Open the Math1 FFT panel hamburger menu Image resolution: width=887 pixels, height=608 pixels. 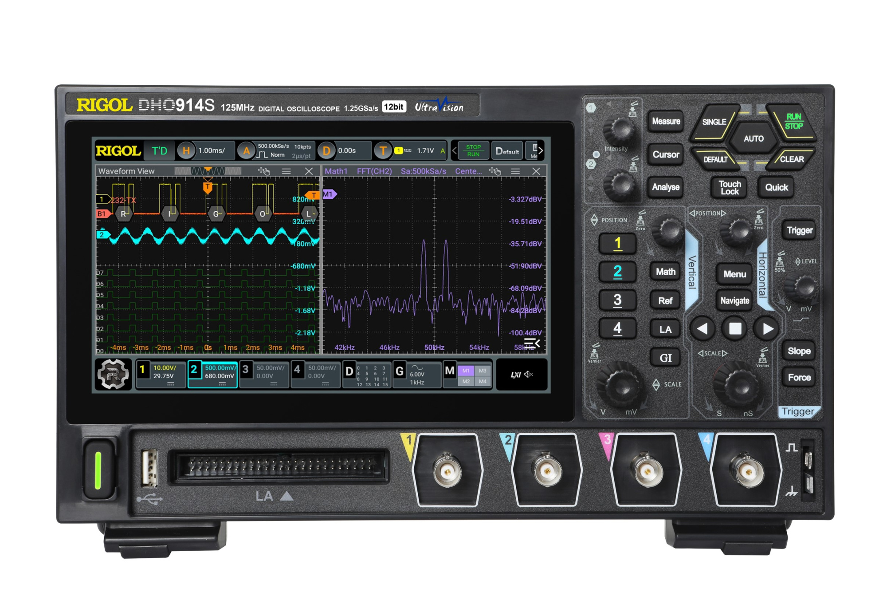(x=515, y=171)
